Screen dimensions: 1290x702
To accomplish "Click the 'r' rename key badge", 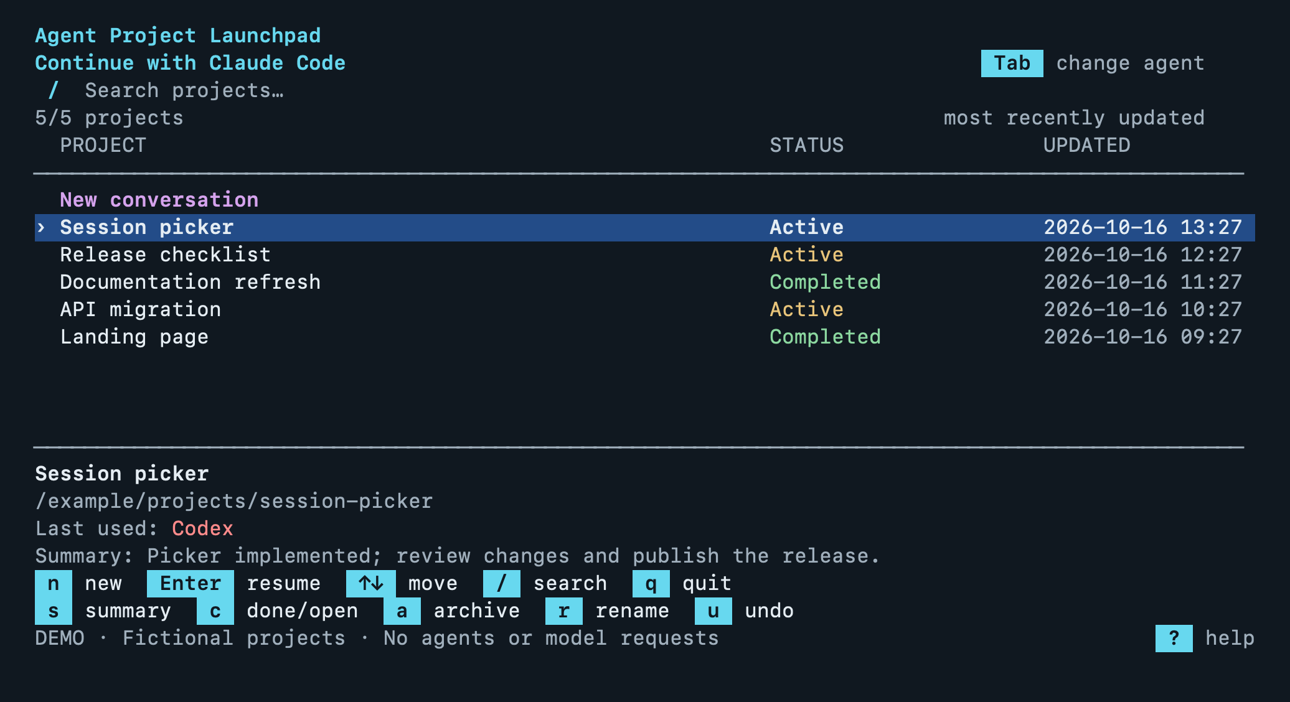I will (564, 611).
